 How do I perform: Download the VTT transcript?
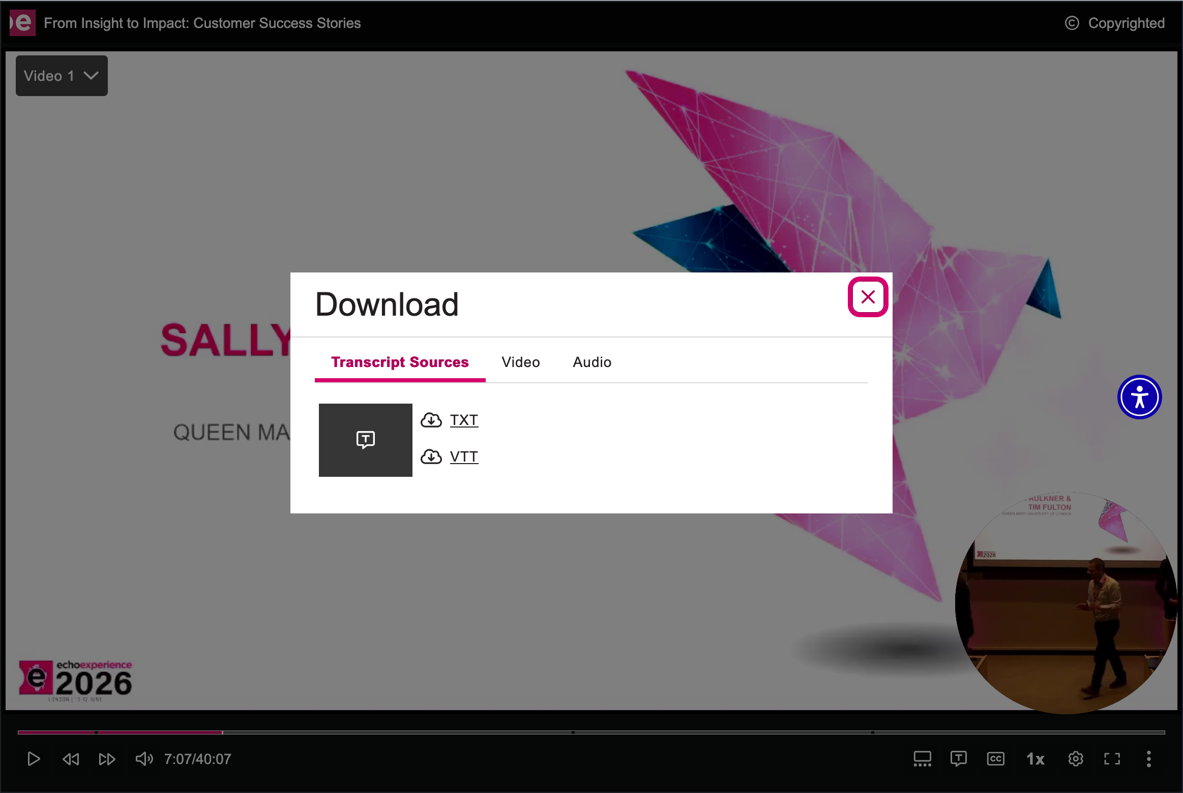click(x=464, y=457)
